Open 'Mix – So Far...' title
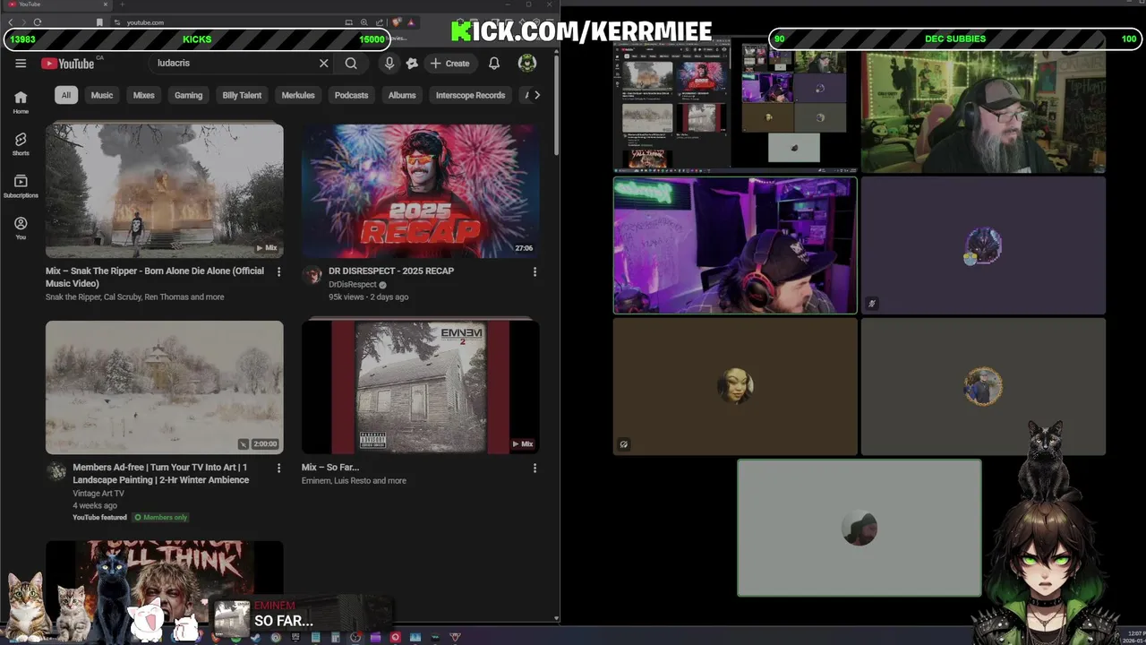Image resolution: width=1146 pixels, height=645 pixels. [330, 467]
